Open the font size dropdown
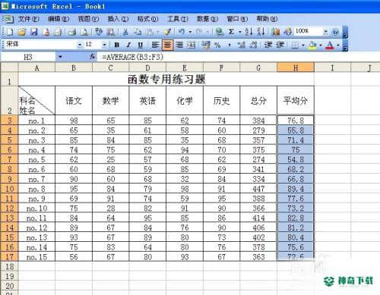Screen dimensions: 380x295 pos(104,46)
